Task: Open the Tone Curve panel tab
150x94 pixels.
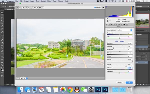Action: [109, 25]
